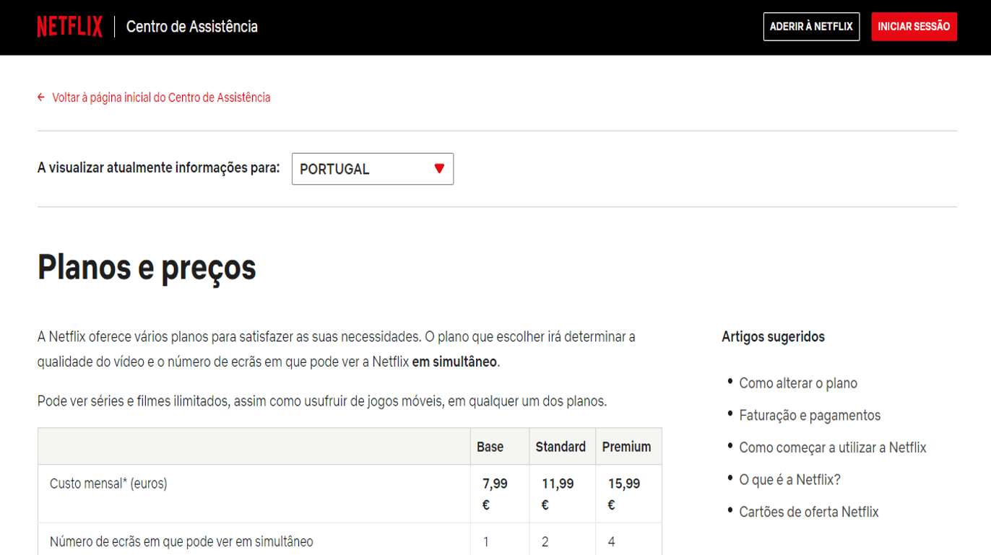The image size is (991, 555).
Task: Select the Premium plan column header
Action: pos(626,447)
